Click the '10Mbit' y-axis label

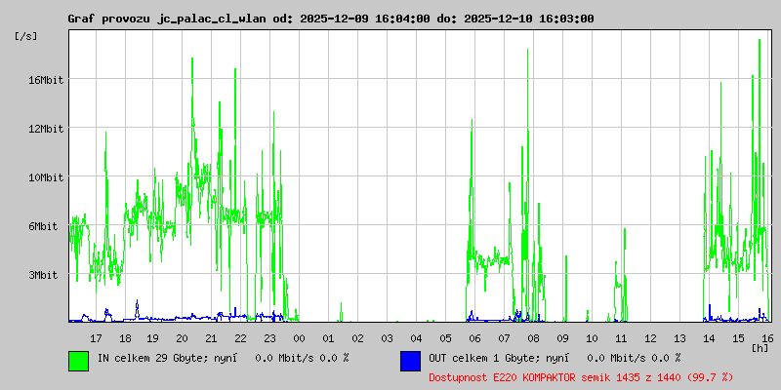pyautogui.click(x=45, y=177)
